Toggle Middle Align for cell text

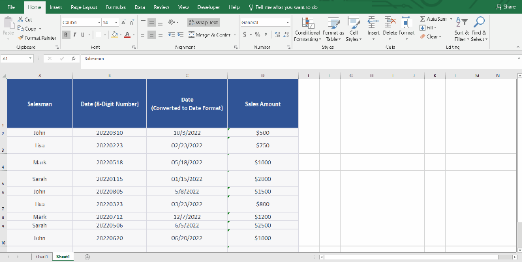click(152, 23)
